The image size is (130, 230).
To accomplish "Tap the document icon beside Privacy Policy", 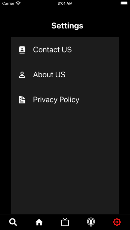I will coord(22,100).
